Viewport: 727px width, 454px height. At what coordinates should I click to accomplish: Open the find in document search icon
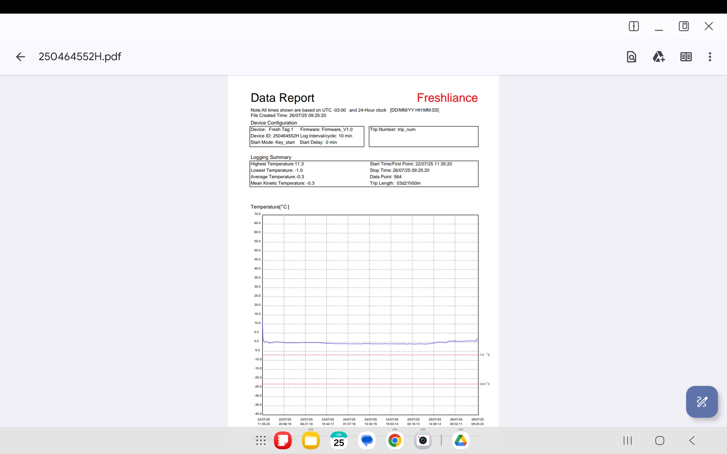point(631,57)
